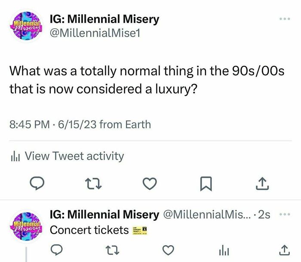This screenshot has width=301, height=262.
Task: Retweet the main tweet
Action: 93,184
